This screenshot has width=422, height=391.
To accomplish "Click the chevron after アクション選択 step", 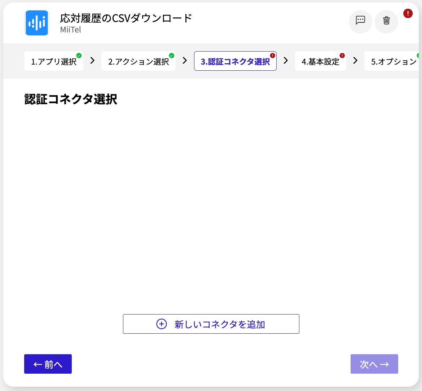I will [x=185, y=61].
